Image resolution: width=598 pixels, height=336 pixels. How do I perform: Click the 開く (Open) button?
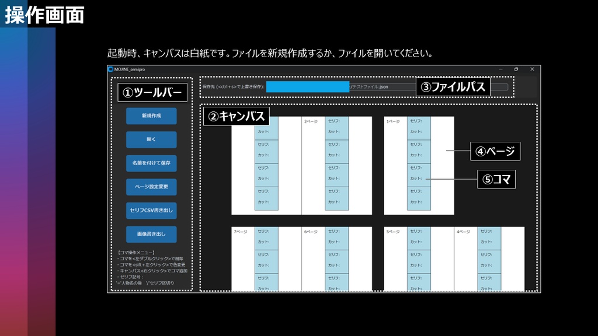point(152,139)
